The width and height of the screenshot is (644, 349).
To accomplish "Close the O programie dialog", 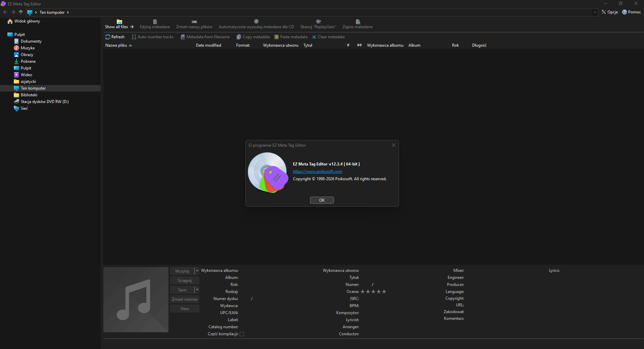I will coord(394,145).
